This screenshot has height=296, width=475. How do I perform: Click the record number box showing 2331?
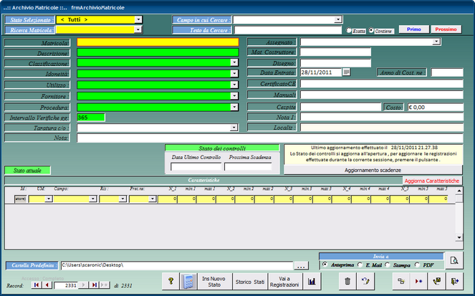point(67,285)
